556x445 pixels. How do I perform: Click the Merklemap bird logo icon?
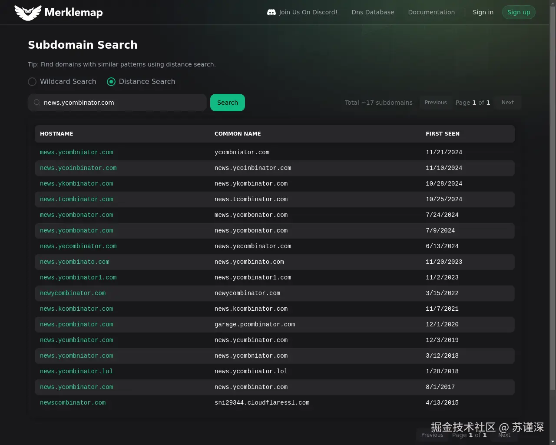click(28, 12)
